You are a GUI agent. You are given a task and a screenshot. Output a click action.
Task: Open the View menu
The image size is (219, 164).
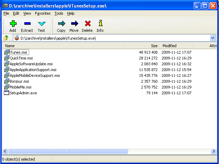coord(27,13)
